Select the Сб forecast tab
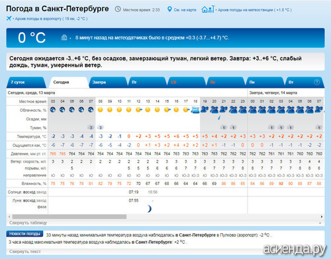Viewport: 331px width, 259px height. [x=173, y=82]
